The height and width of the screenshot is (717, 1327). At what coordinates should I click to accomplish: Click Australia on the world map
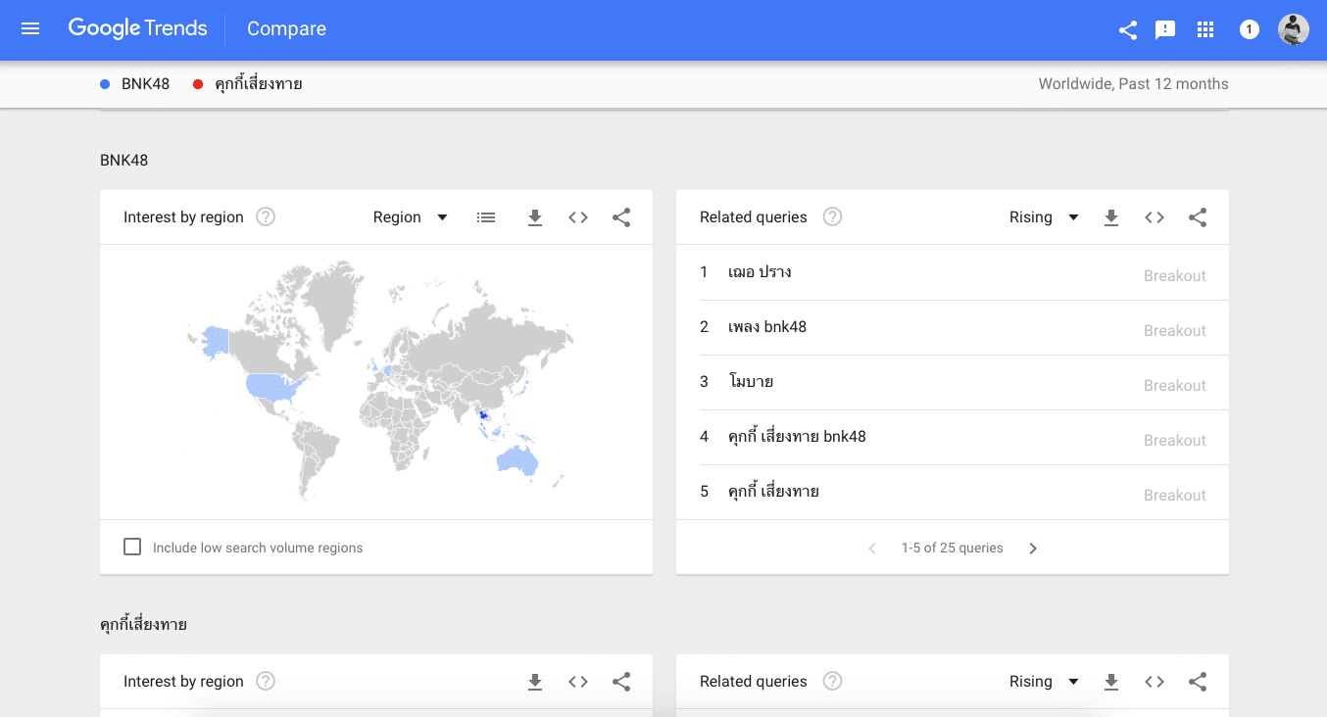(x=516, y=458)
